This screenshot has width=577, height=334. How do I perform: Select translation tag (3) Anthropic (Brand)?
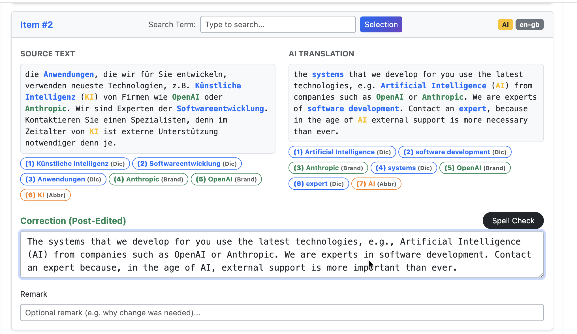pyautogui.click(x=328, y=168)
